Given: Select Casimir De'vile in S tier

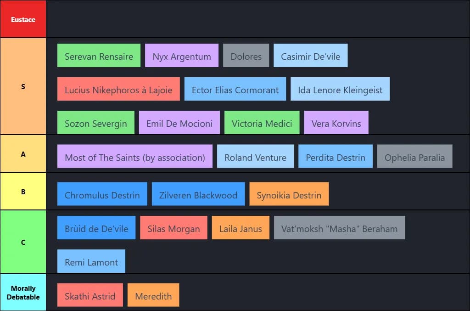Looking at the screenshot, I should point(310,56).
